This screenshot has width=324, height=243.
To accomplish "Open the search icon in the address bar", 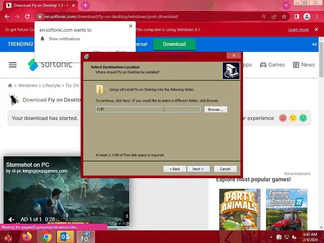I will coord(264,16).
